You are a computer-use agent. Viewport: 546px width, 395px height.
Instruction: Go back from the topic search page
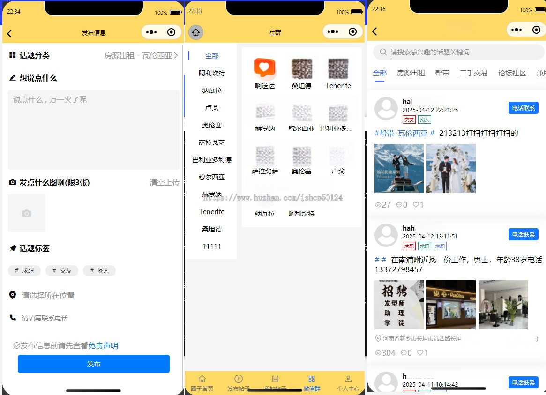pyautogui.click(x=374, y=32)
